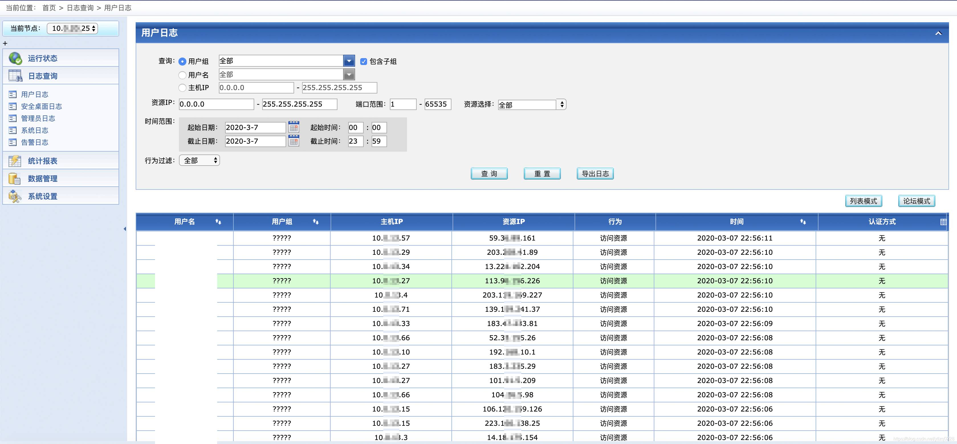Click the 安全桌面日志 list icon
The width and height of the screenshot is (957, 444).
(13, 106)
